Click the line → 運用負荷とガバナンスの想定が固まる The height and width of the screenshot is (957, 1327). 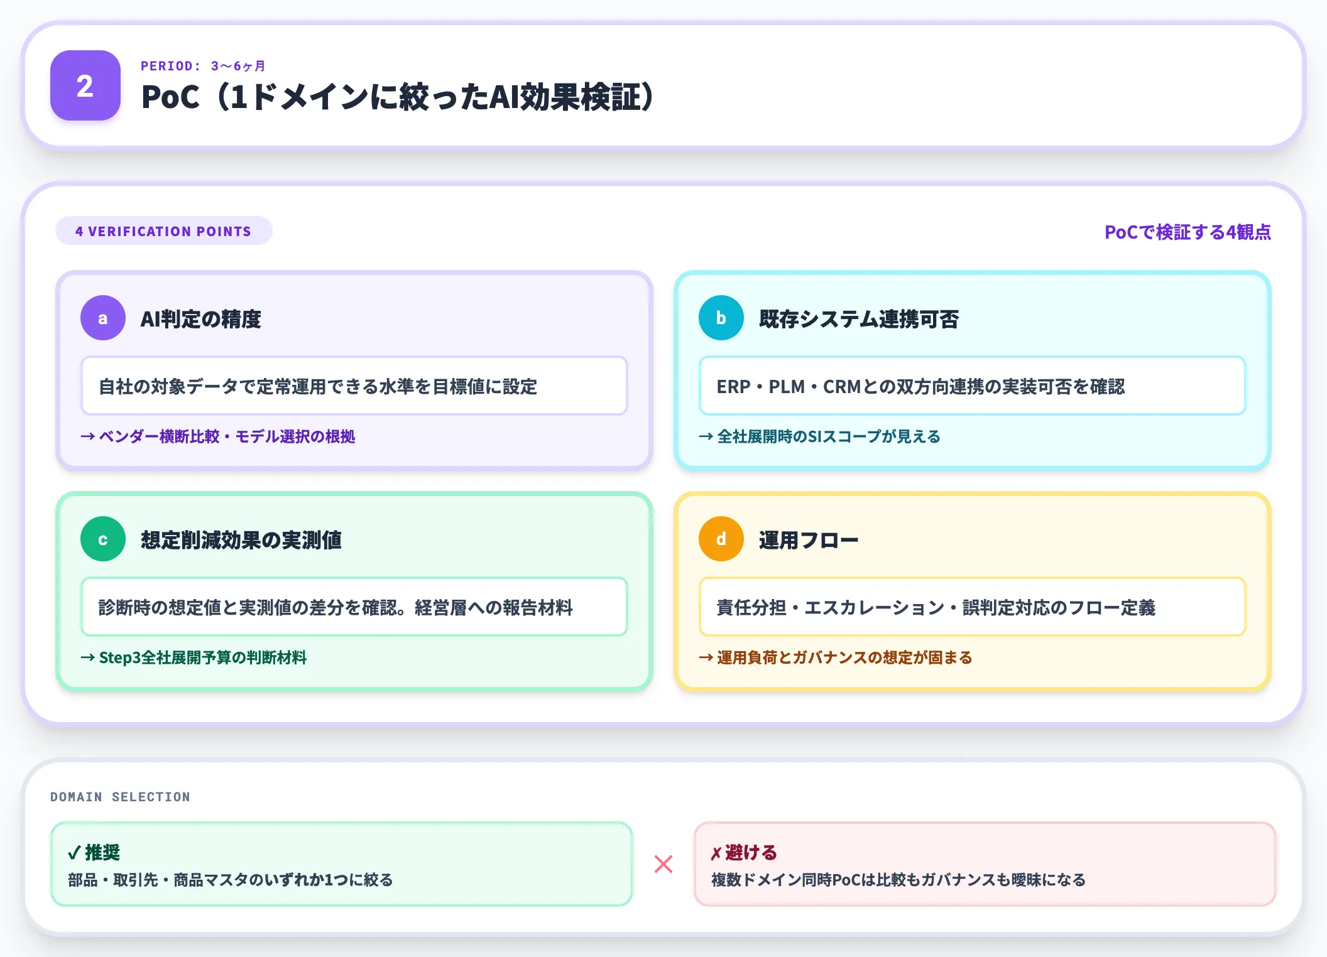(836, 657)
